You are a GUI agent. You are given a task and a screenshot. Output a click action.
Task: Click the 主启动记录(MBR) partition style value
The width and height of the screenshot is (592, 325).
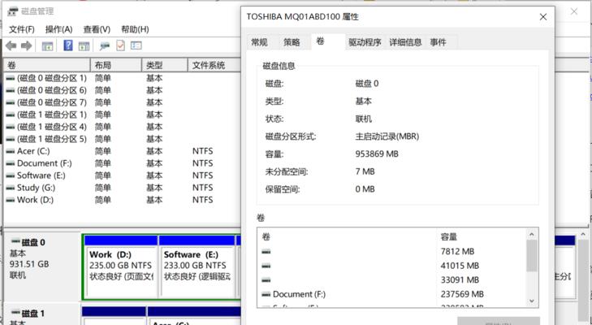click(x=387, y=136)
